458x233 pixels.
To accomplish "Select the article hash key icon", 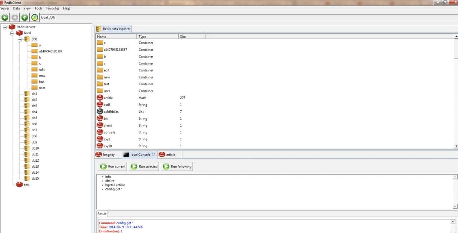I will [x=100, y=98].
